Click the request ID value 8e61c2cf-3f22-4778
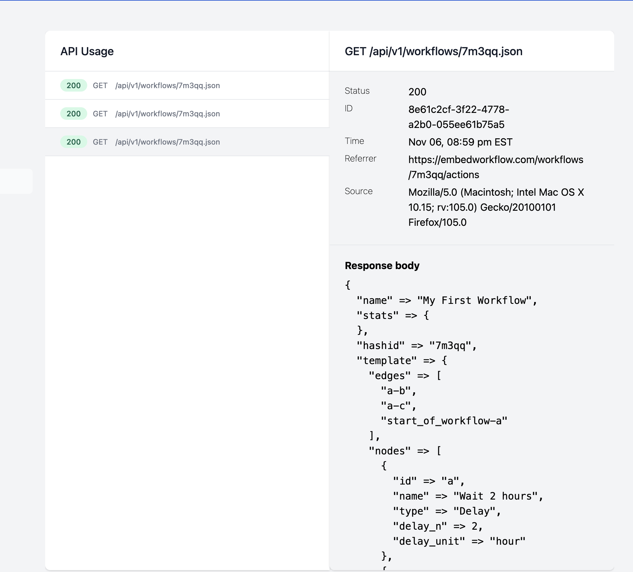633x572 pixels. coord(458,109)
